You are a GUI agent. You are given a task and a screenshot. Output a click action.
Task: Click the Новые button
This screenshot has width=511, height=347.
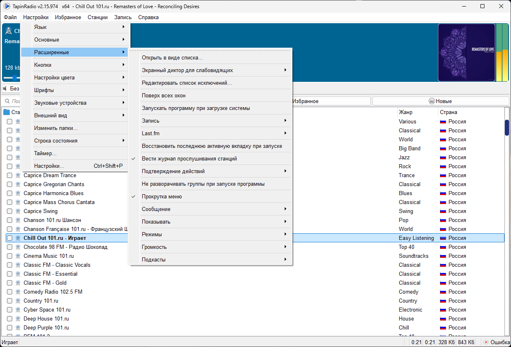point(440,101)
